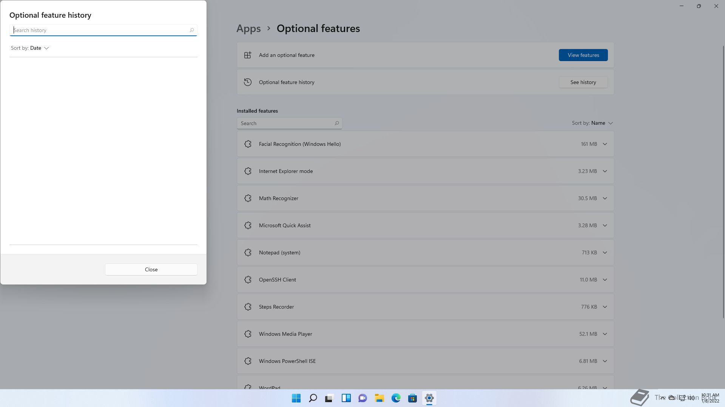
Task: Click the installed features Search box
Action: pyautogui.click(x=289, y=123)
